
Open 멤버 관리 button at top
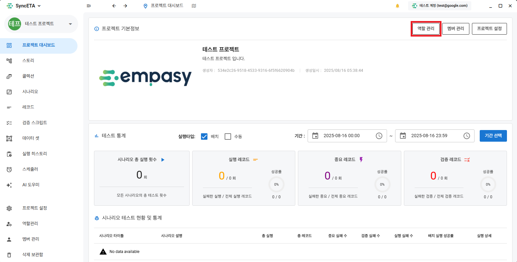[455, 29]
